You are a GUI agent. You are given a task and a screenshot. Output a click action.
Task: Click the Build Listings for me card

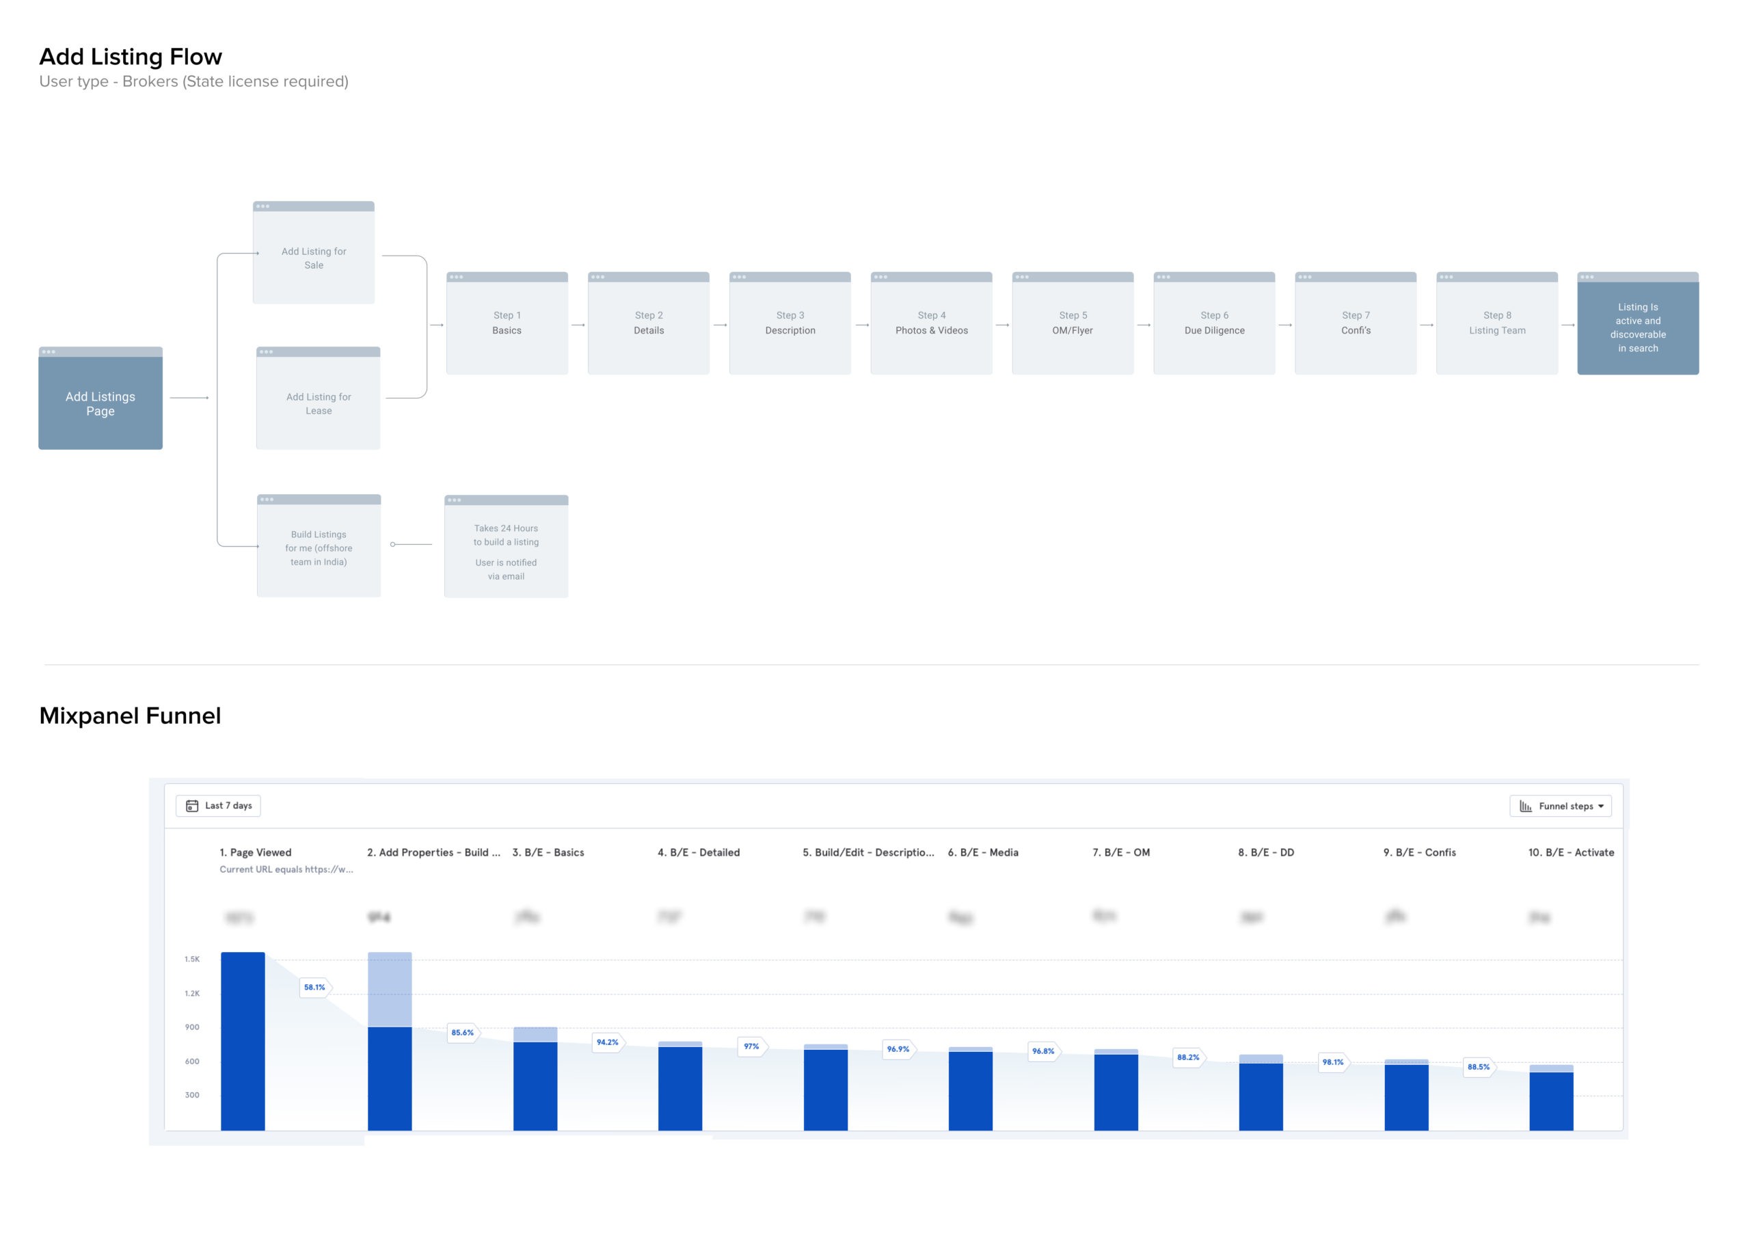click(x=319, y=547)
